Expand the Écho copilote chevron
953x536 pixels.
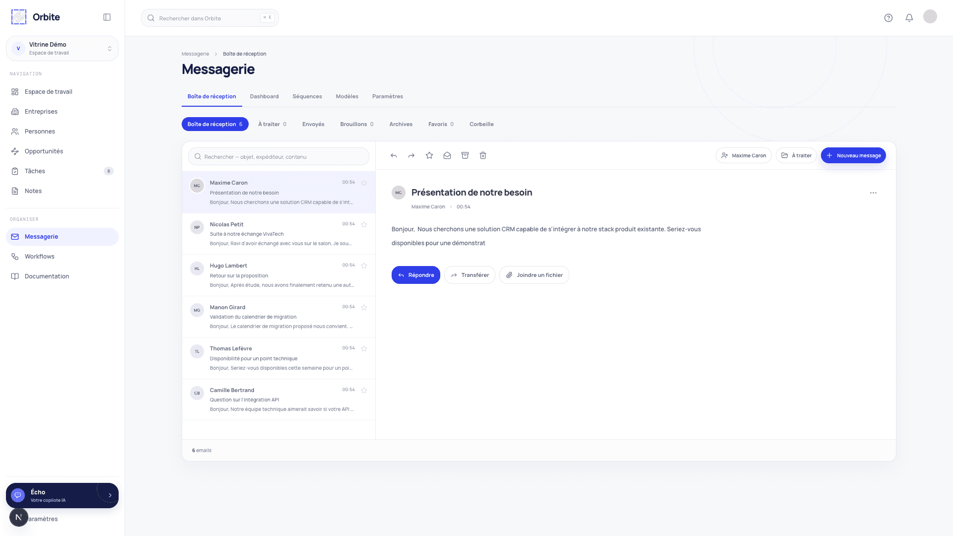[x=110, y=495]
